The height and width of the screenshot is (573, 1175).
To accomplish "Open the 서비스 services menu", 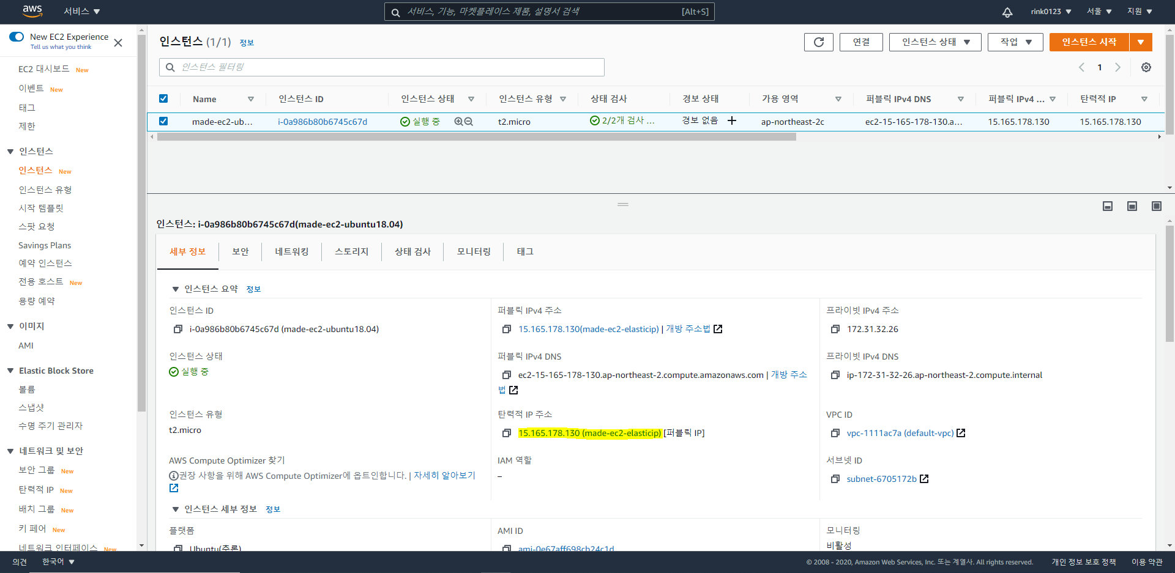I will [x=82, y=12].
